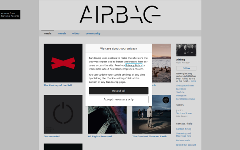Open the Disconnected album cover

pos(63,114)
